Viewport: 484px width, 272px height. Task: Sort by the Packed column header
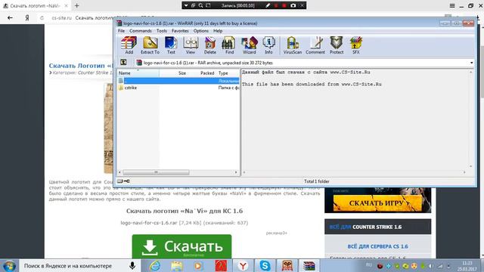(x=202, y=73)
